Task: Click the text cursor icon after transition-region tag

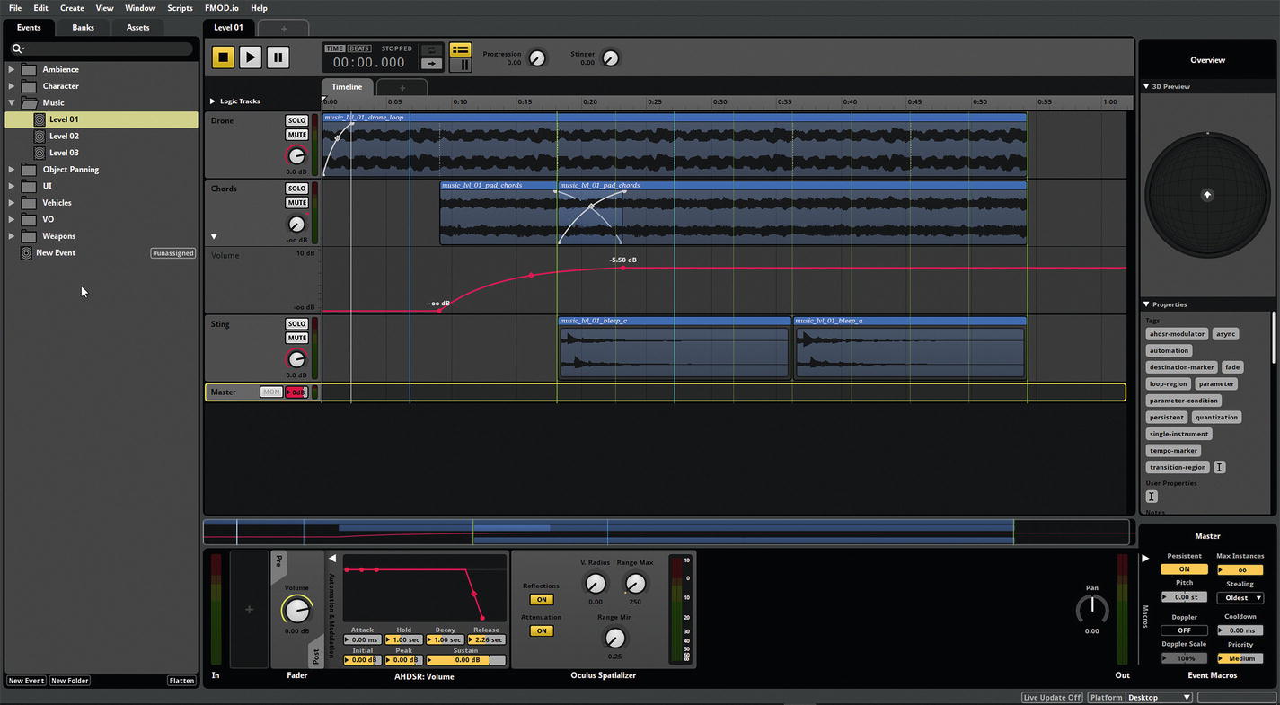Action: tap(1219, 467)
